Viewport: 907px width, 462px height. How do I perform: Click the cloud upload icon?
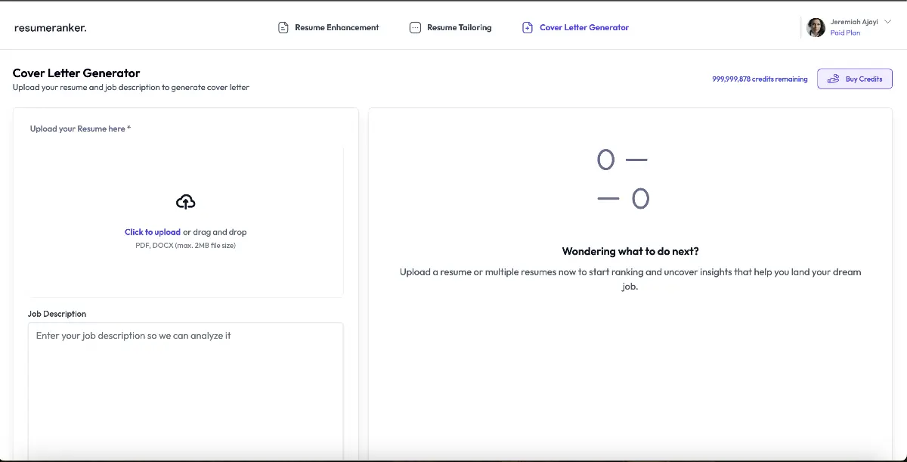[185, 201]
